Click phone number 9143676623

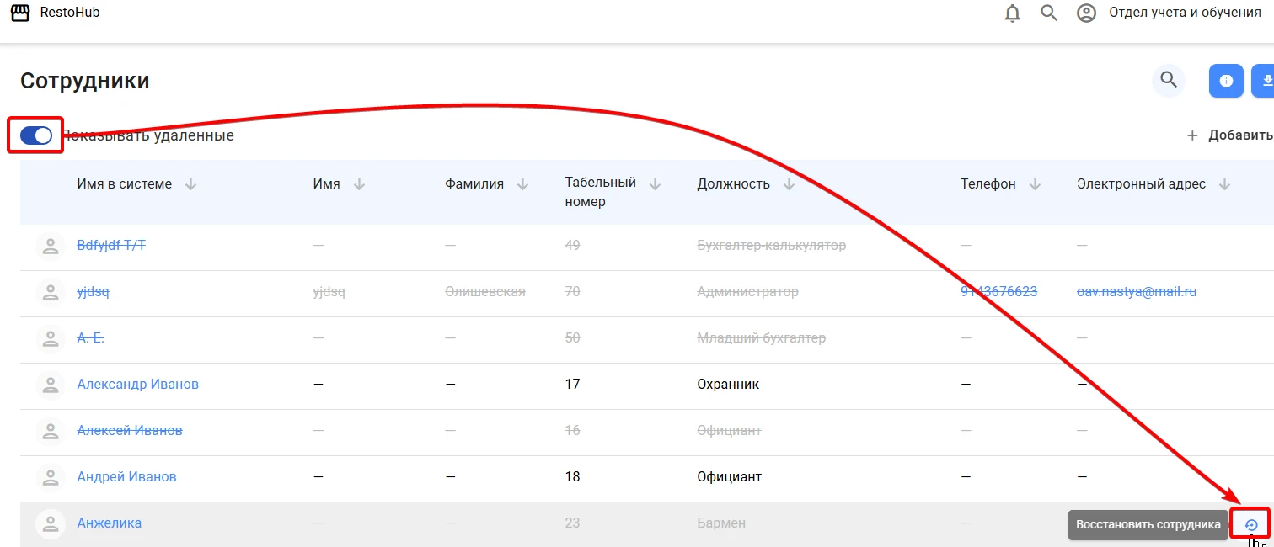(998, 291)
